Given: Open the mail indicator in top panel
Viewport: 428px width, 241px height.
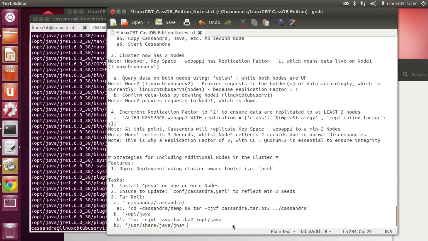Looking at the screenshot, I should click(346, 3).
